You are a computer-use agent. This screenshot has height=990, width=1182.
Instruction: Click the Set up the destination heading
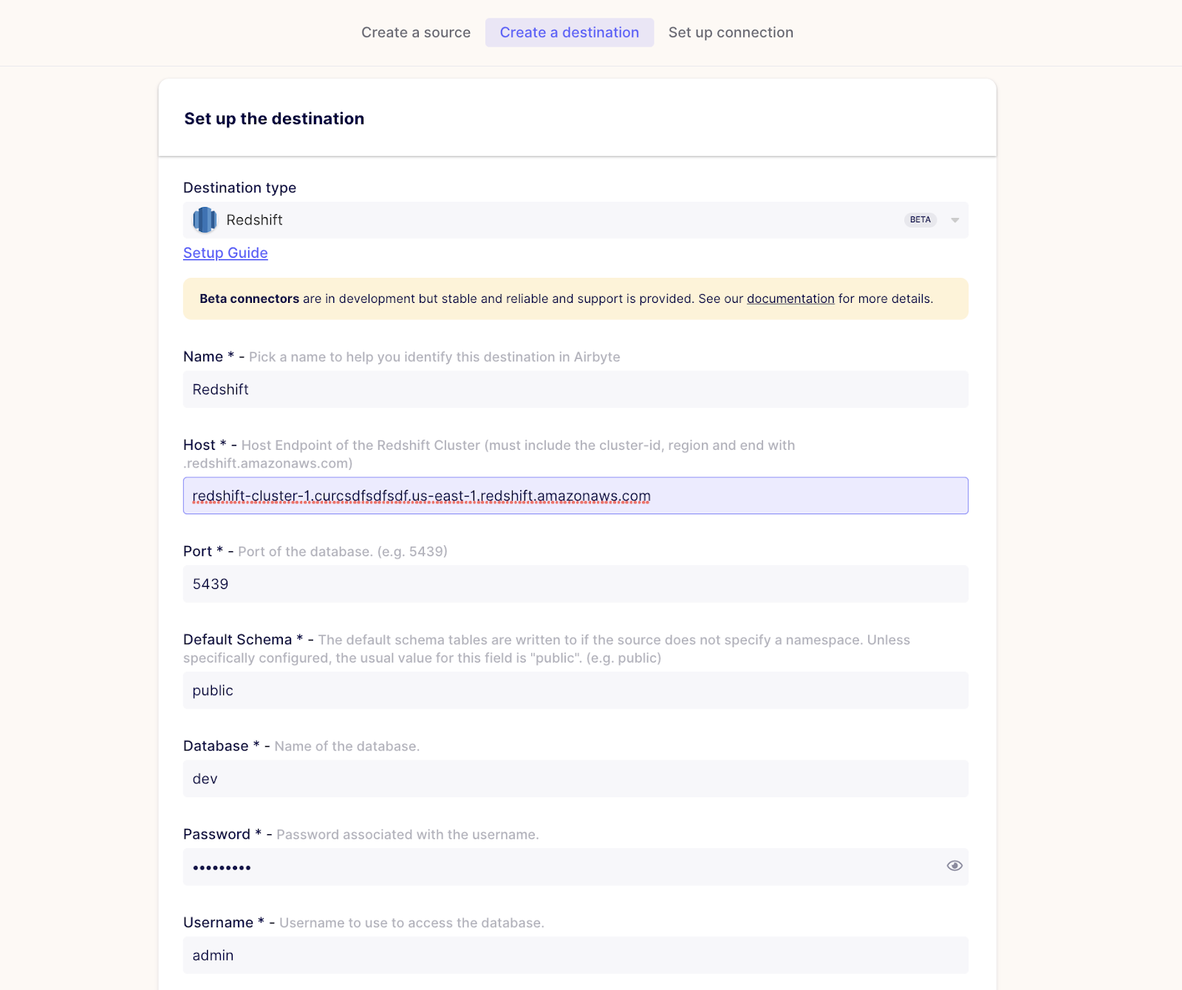tap(274, 119)
